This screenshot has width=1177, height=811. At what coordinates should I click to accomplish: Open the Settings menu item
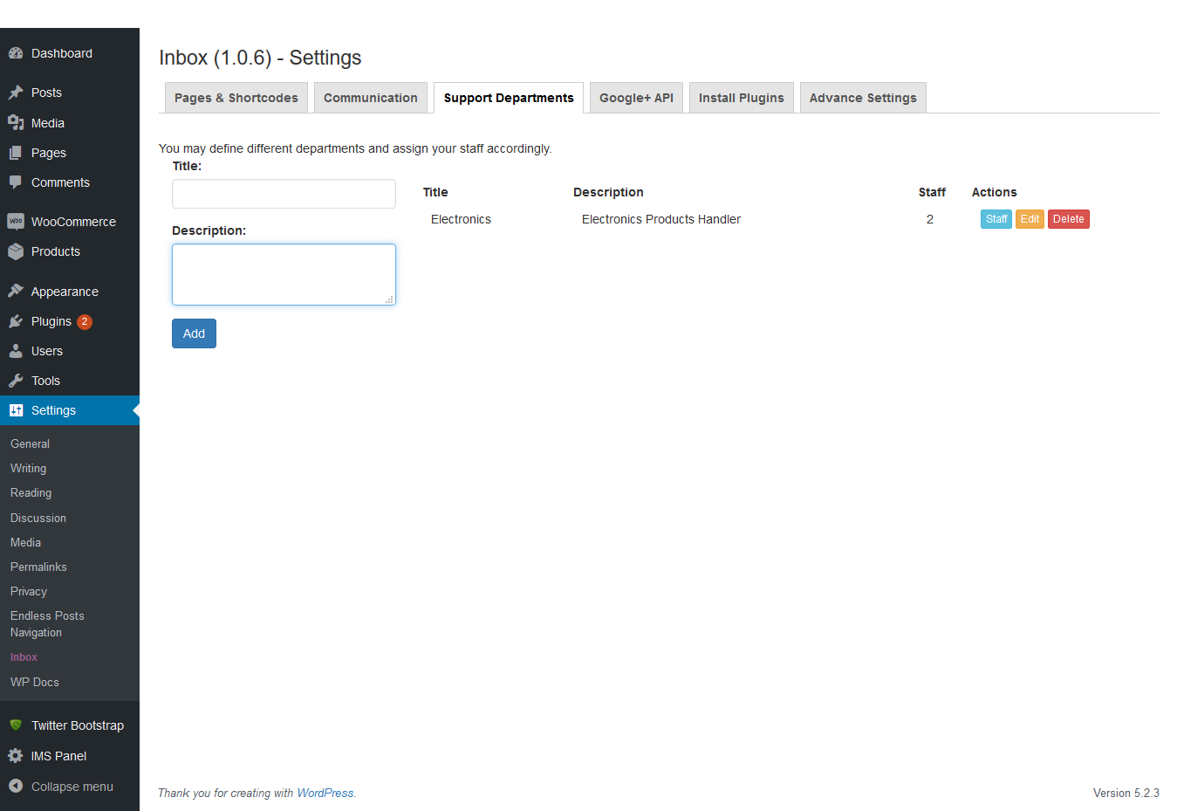(70, 410)
